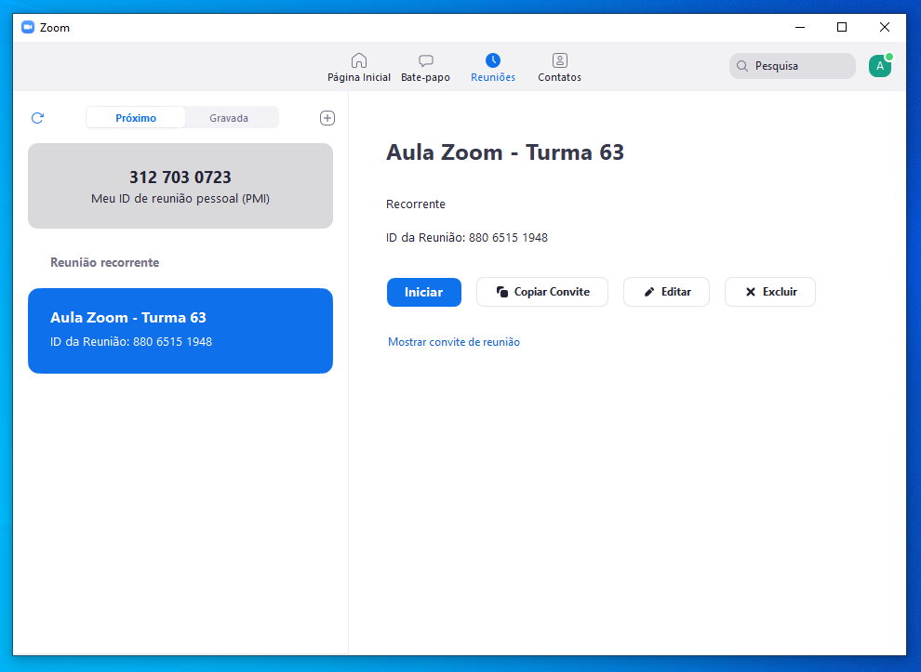Select the personal meeting ID card
The width and height of the screenshot is (921, 672).
(180, 186)
